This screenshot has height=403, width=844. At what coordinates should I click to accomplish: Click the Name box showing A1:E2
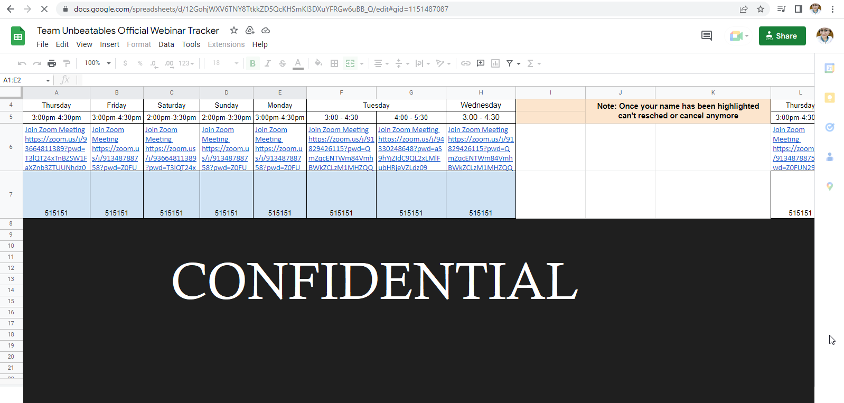click(x=26, y=80)
